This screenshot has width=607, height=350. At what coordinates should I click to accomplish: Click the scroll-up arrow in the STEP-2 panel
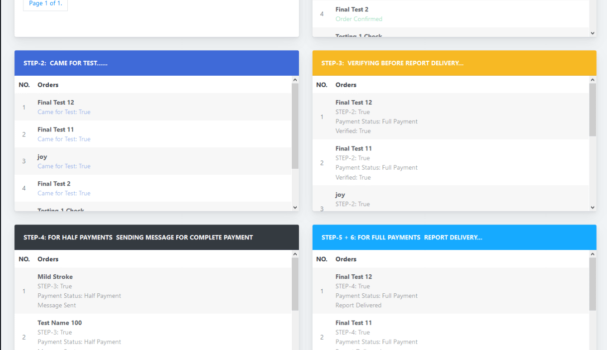(295, 80)
